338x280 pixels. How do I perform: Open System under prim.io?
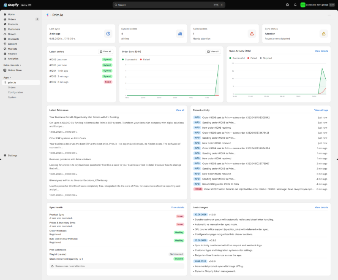click(12, 97)
